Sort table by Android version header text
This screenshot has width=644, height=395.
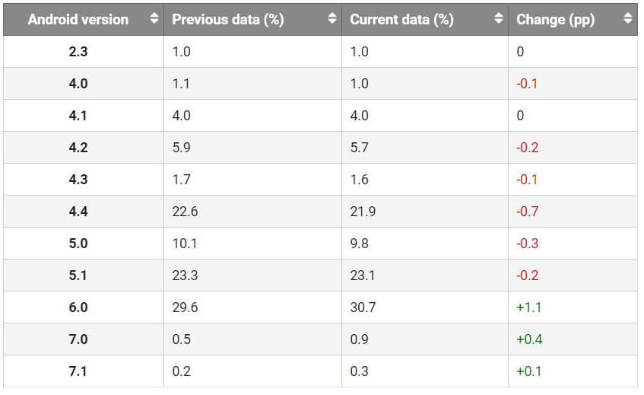click(x=78, y=20)
